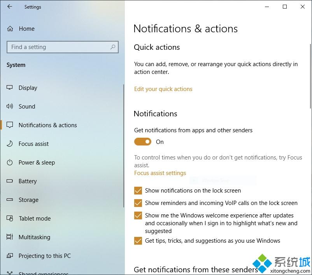Image resolution: width=312 pixels, height=275 pixels.
Task: Click the Power & sleep icon
Action: click(10, 162)
